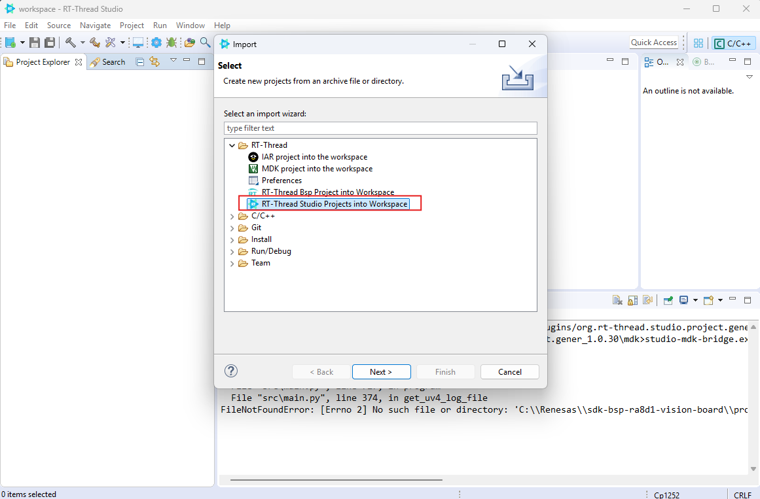Open the Navigate menu
This screenshot has width=760, height=499.
pyautogui.click(x=95, y=26)
